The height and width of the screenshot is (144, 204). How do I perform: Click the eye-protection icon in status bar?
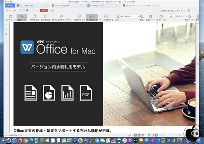click(x=129, y=135)
